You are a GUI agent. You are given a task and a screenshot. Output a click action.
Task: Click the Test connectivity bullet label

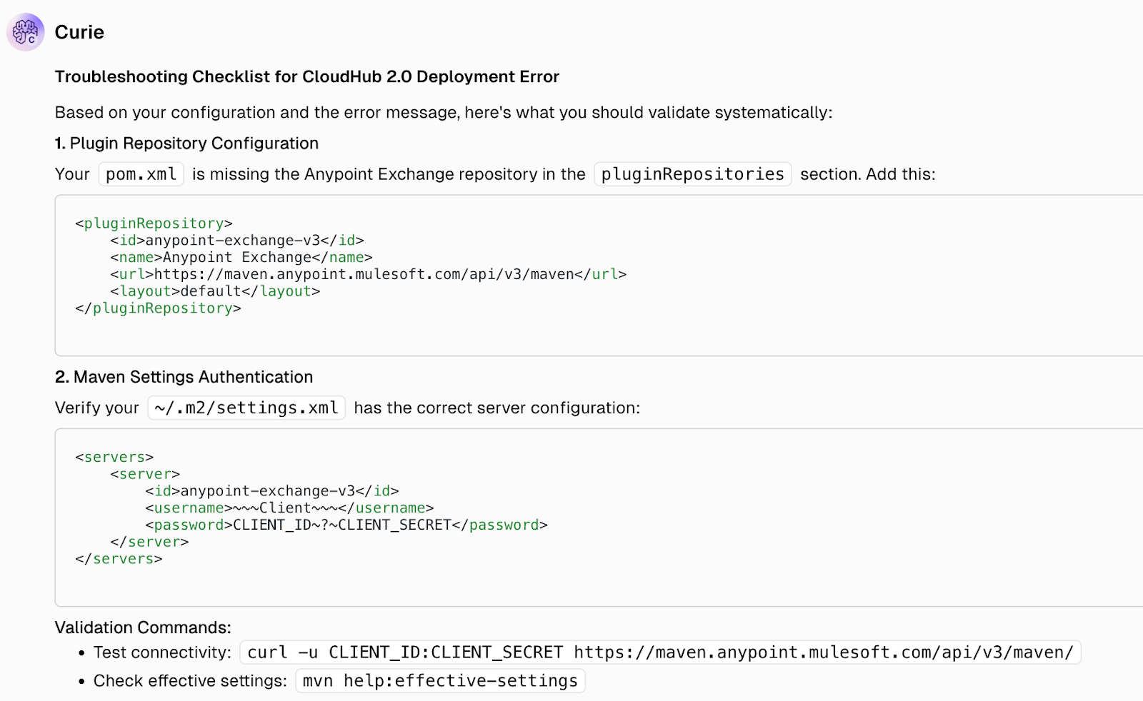click(x=161, y=652)
